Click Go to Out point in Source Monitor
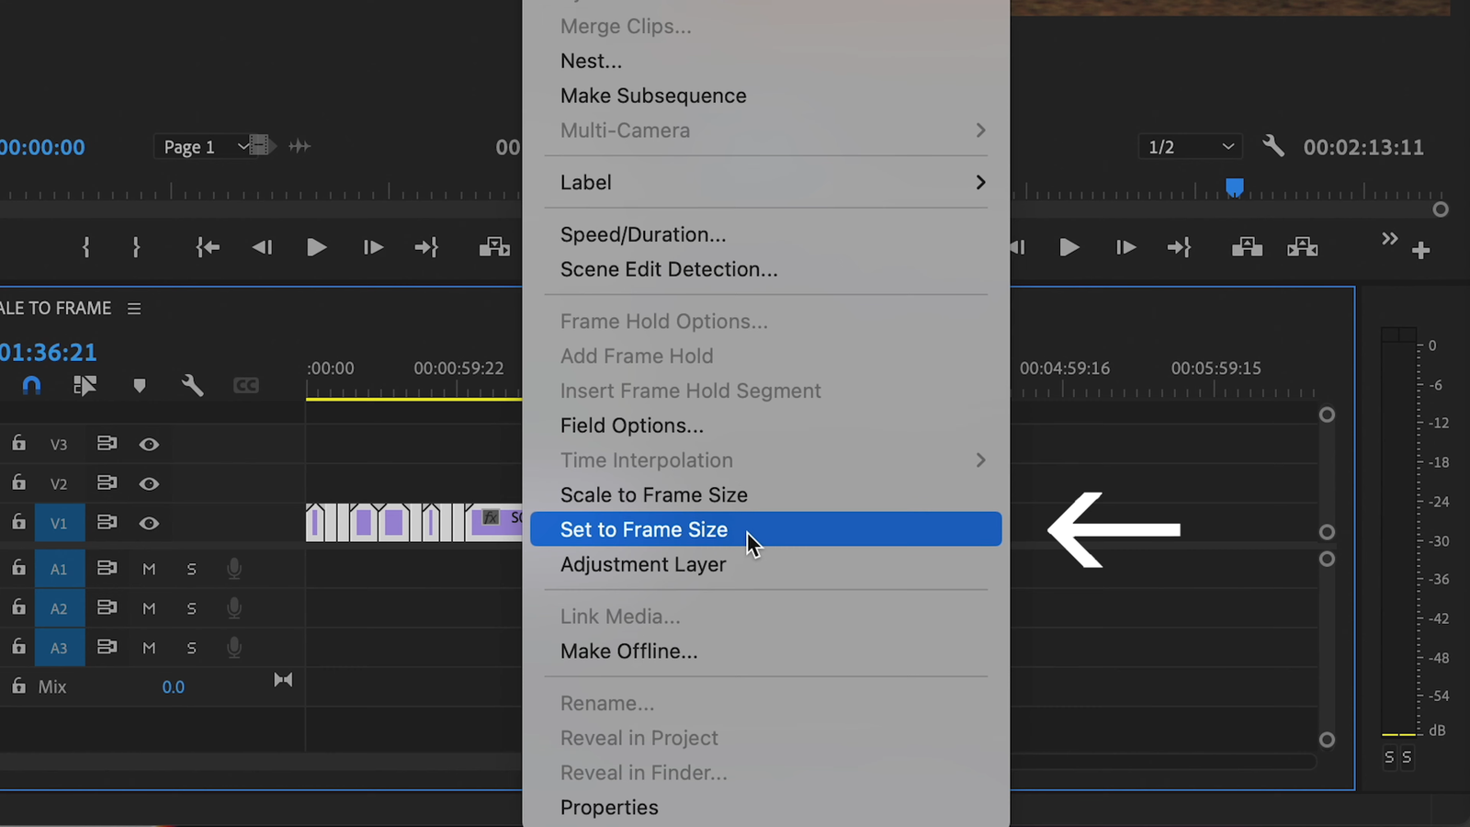This screenshot has height=827, width=1470. point(426,247)
